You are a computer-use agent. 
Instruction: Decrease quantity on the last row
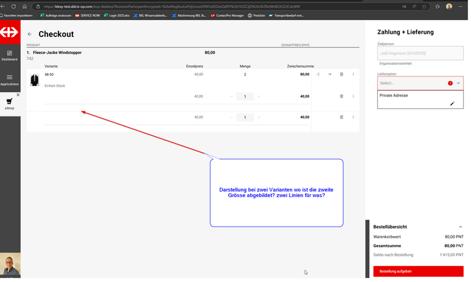coord(231,117)
